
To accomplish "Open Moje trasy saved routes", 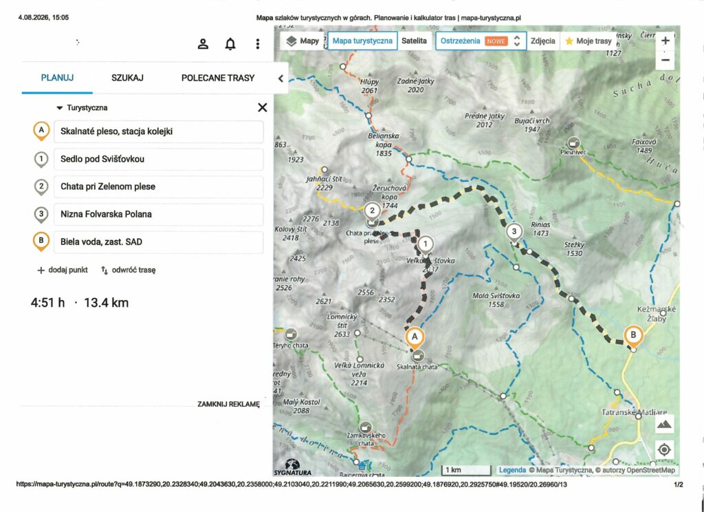I will click(588, 41).
